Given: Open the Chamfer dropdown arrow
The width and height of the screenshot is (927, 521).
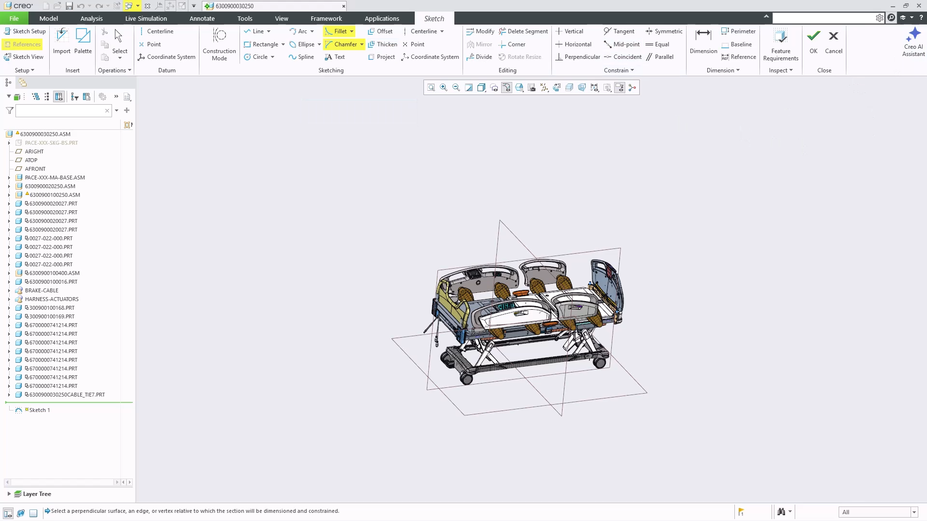Looking at the screenshot, I should [362, 44].
